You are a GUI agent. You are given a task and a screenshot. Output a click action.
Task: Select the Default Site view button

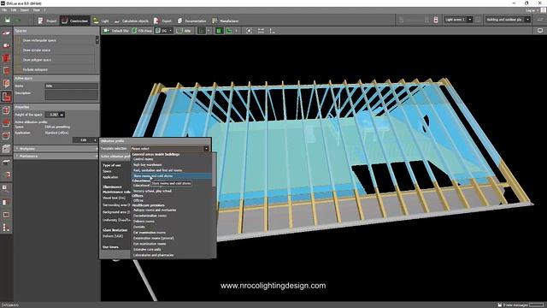(x=116, y=31)
